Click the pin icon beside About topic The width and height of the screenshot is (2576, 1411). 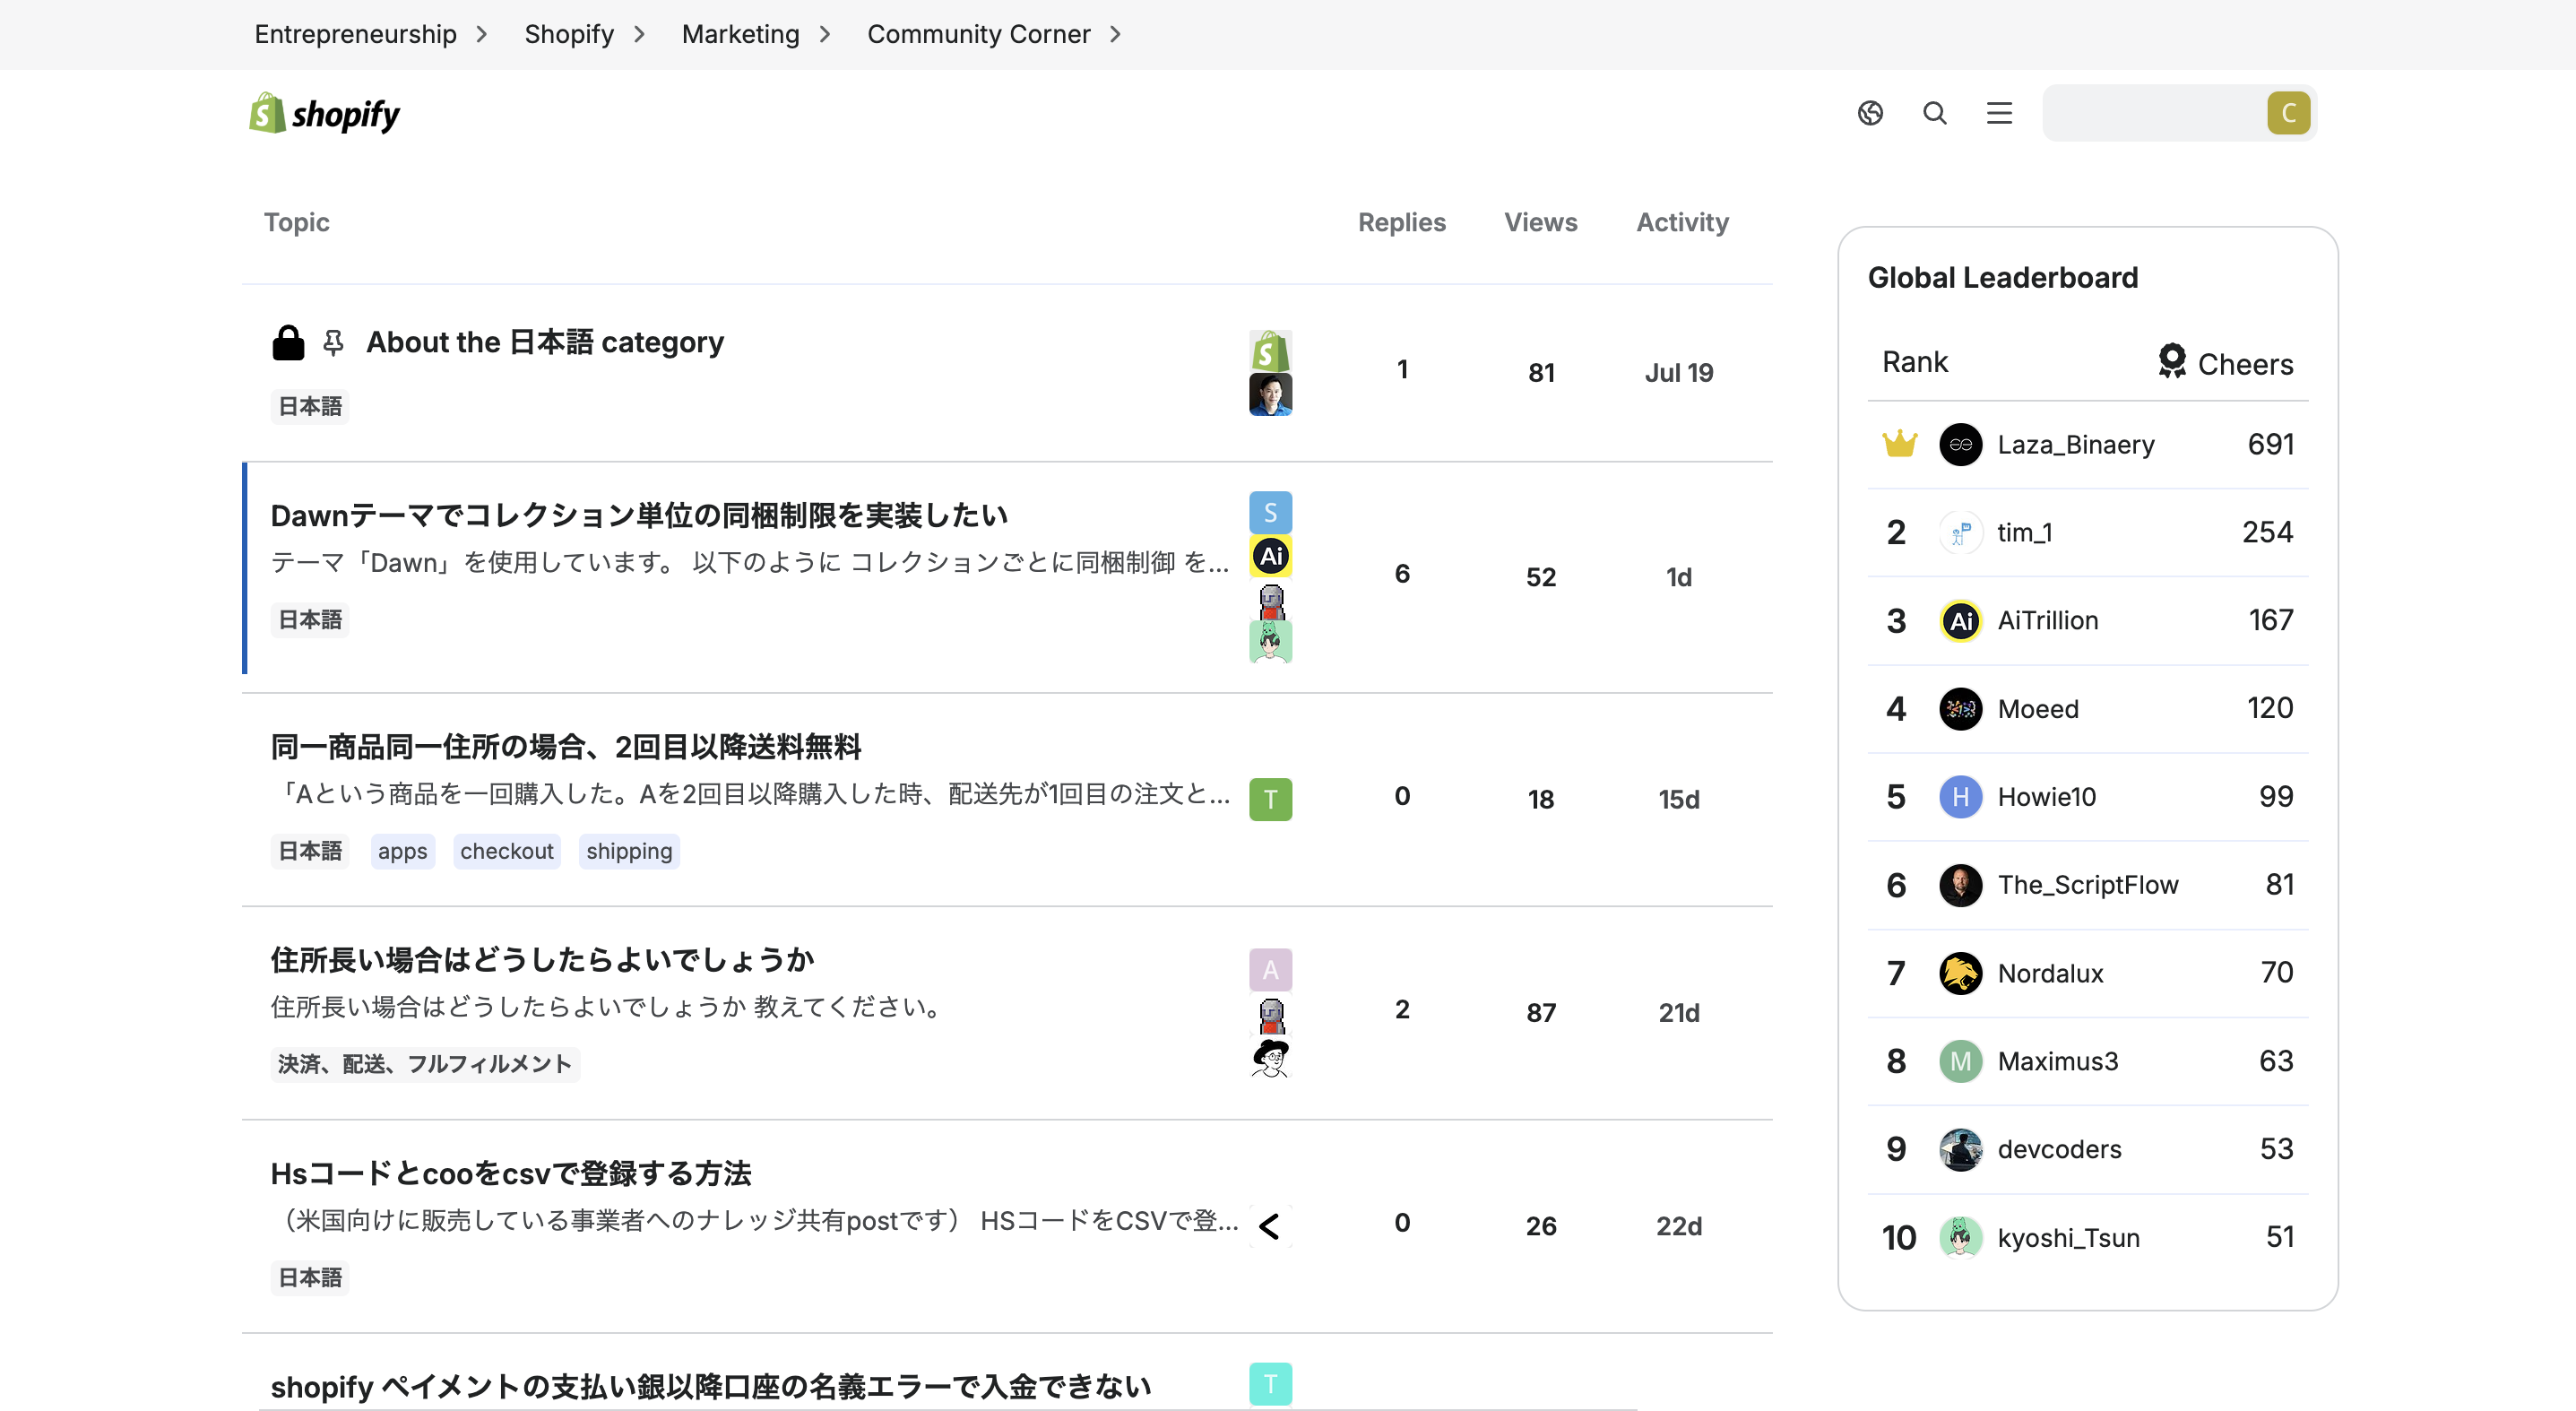pyautogui.click(x=334, y=343)
